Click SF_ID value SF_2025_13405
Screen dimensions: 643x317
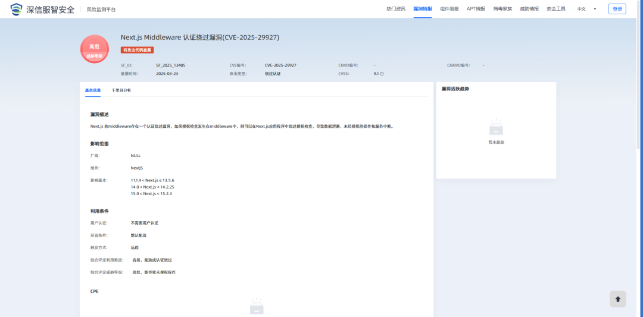click(171, 65)
